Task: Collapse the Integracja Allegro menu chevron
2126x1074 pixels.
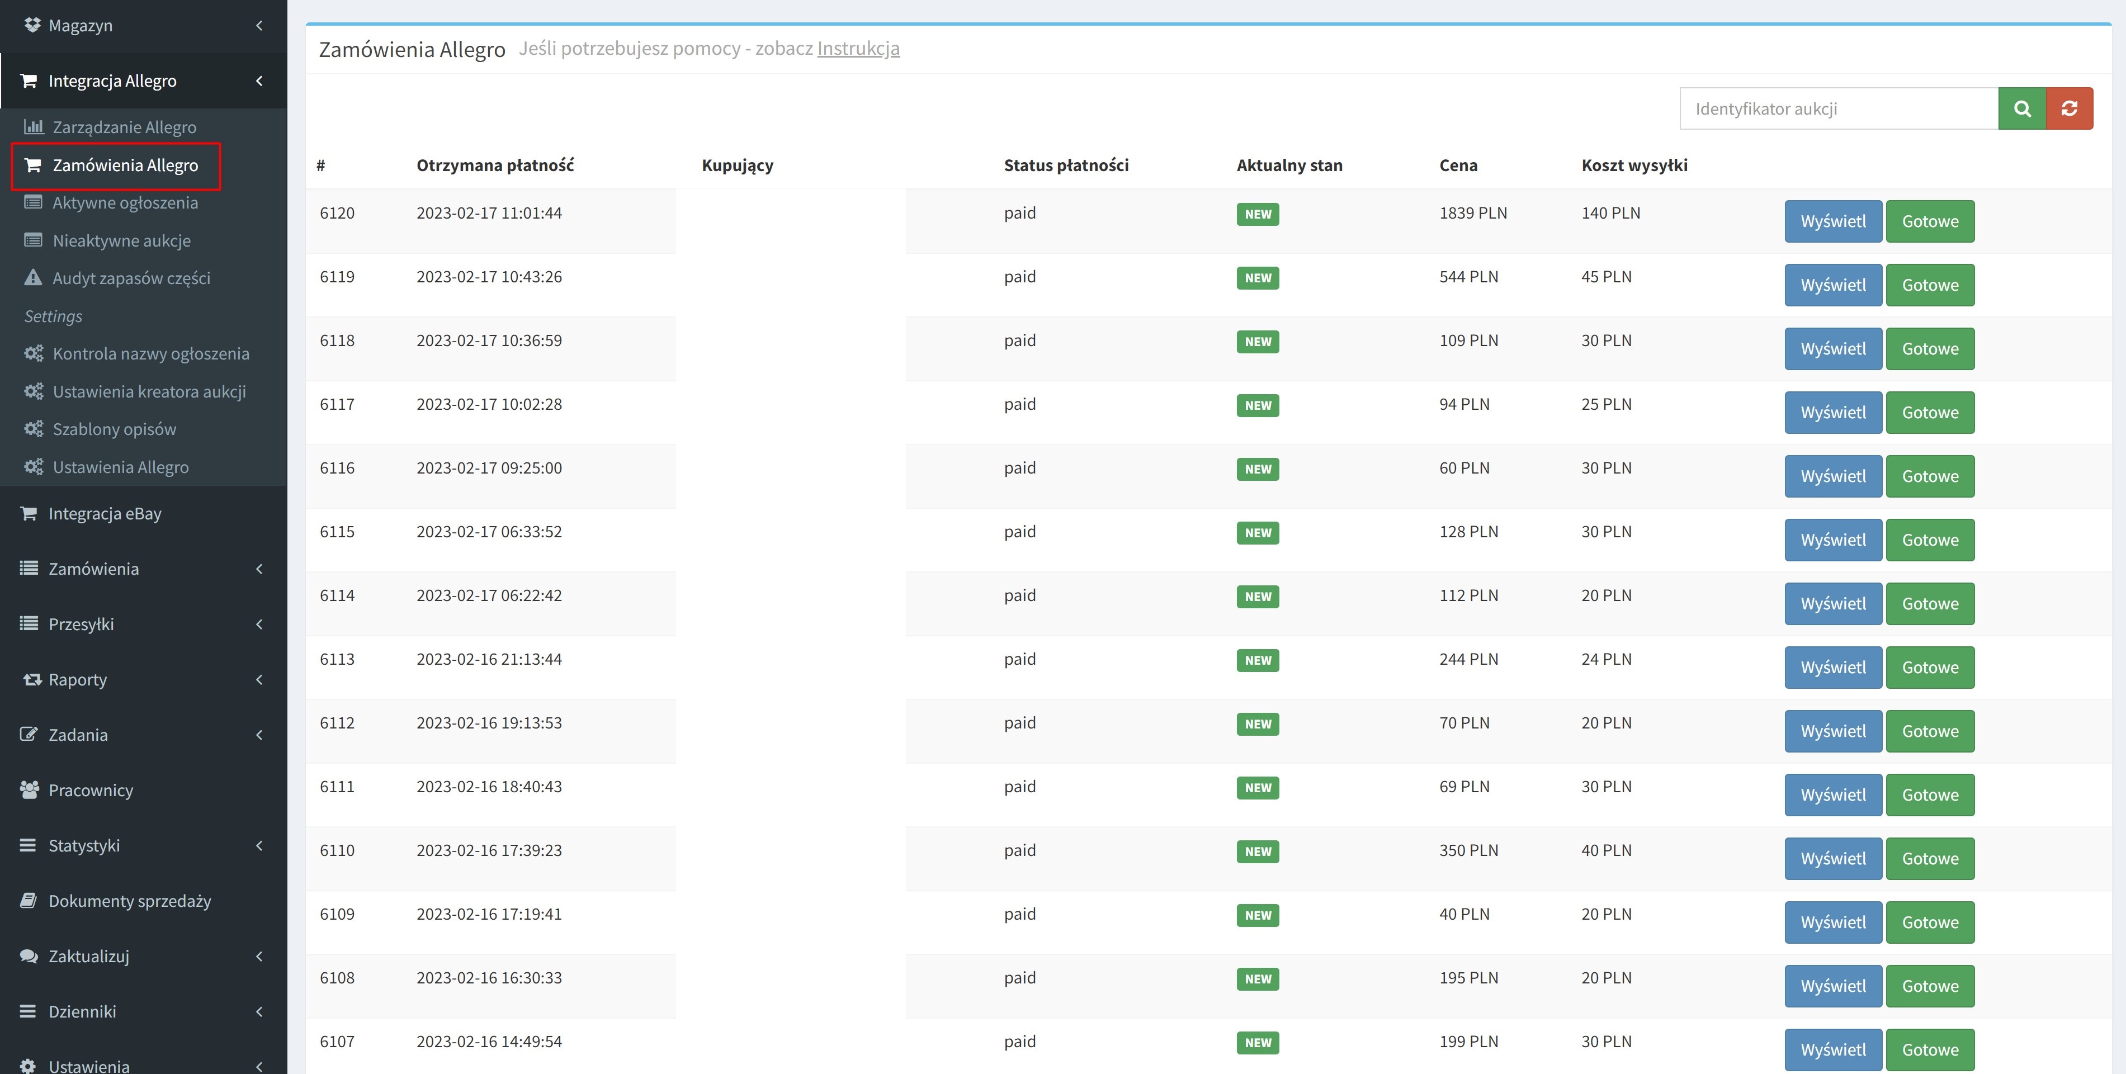Action: [259, 81]
